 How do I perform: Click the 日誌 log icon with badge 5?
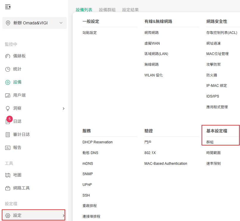(x=8, y=122)
